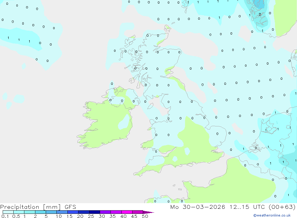Click the 20–25 mm legend color swatch

(x=83, y=212)
